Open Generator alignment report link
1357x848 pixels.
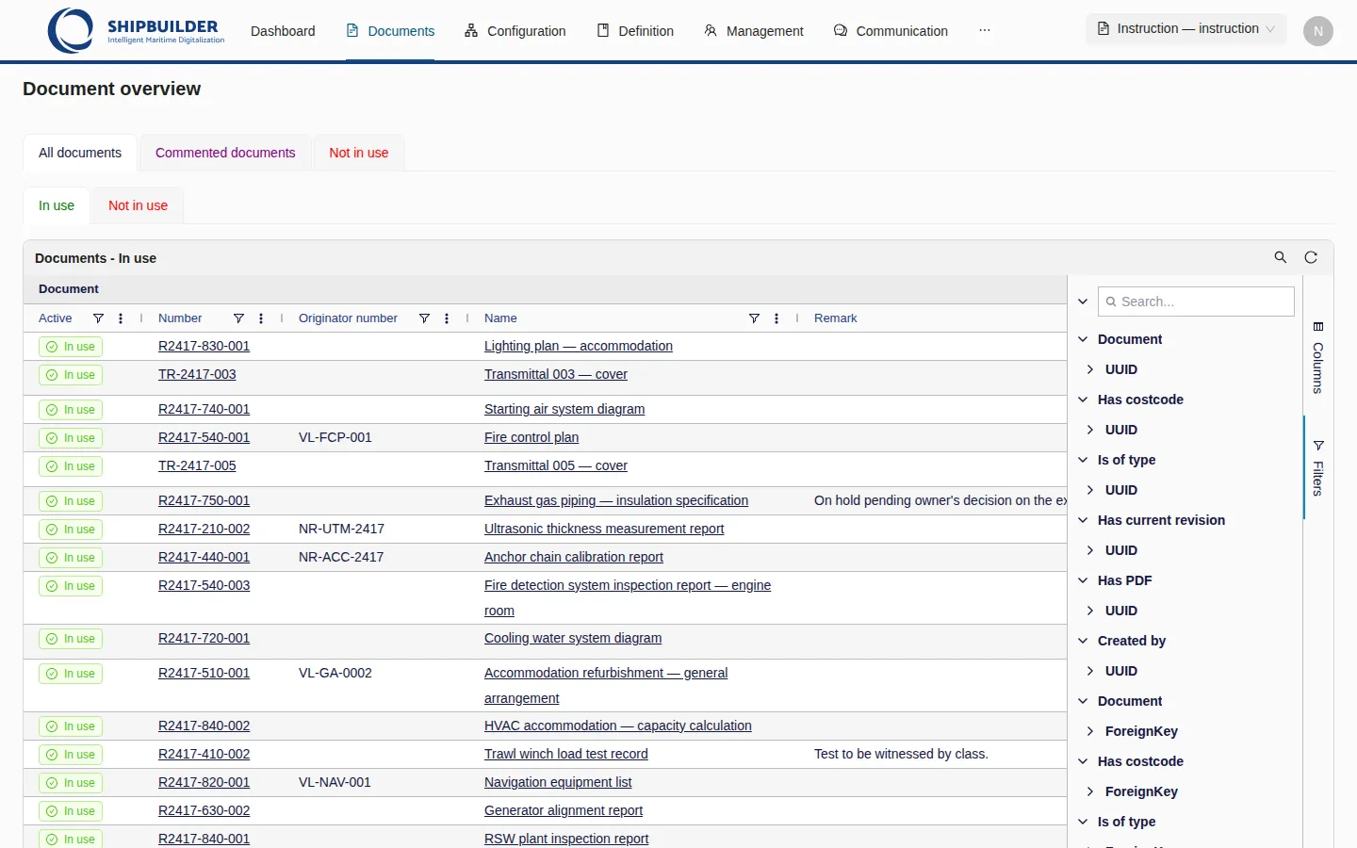coord(564,810)
